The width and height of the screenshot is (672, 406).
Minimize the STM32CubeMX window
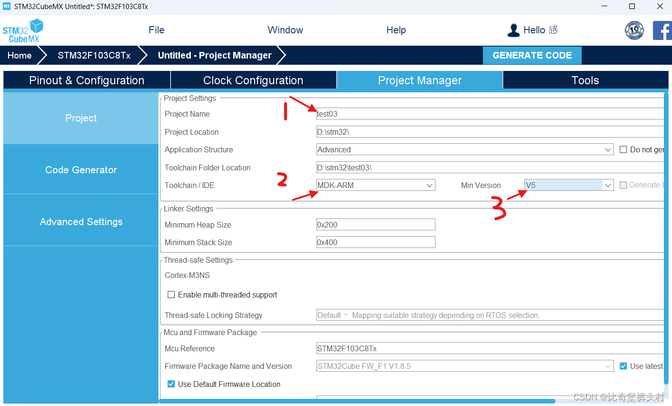coord(604,6)
